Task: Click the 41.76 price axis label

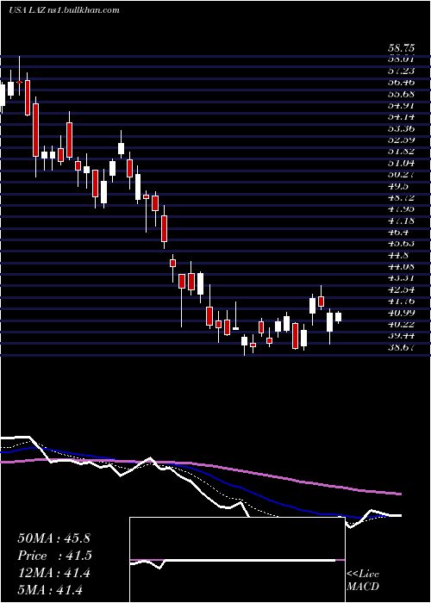Action: coord(401,301)
